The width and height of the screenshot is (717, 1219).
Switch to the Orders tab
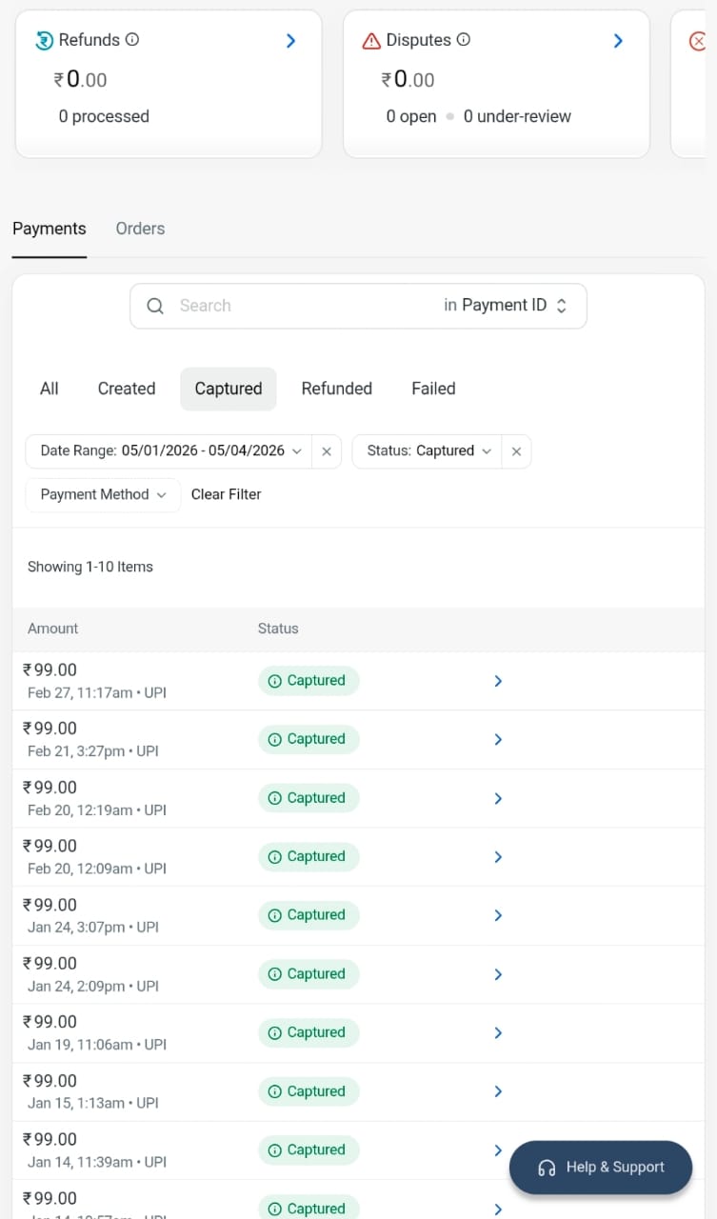140,229
